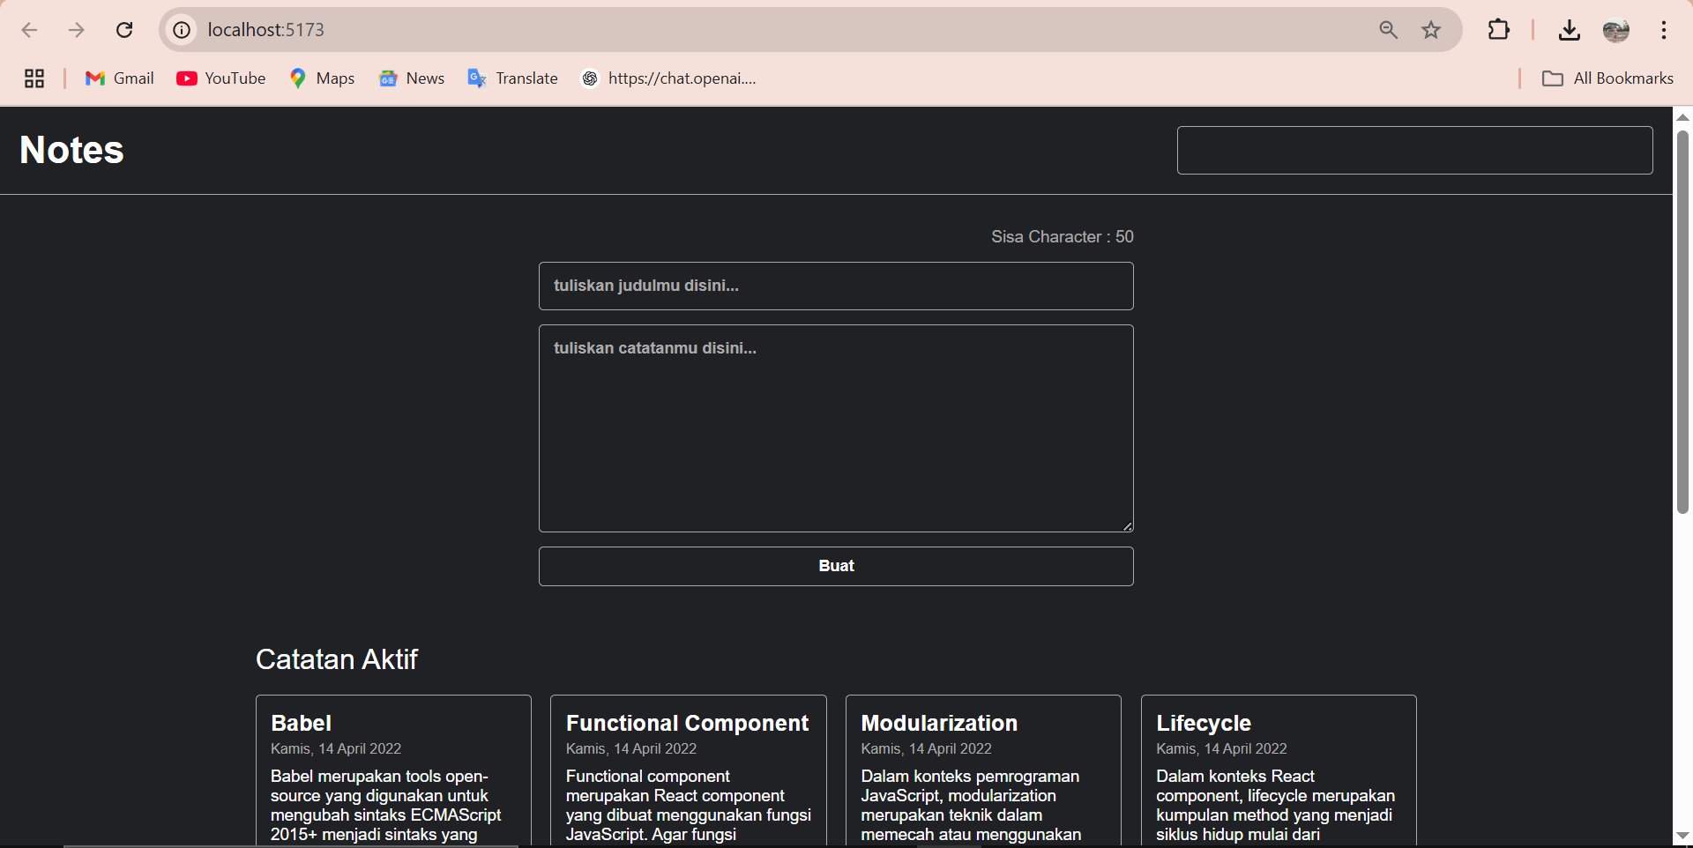This screenshot has width=1693, height=848.
Task: Click the Modularization note body text
Action: (971, 806)
